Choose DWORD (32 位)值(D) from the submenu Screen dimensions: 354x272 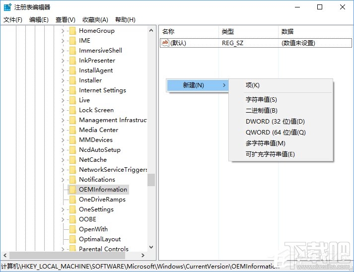[x=281, y=122]
